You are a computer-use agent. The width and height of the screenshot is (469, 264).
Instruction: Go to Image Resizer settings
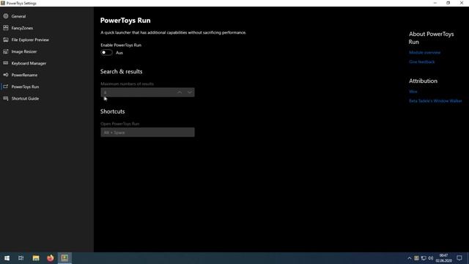(x=24, y=51)
